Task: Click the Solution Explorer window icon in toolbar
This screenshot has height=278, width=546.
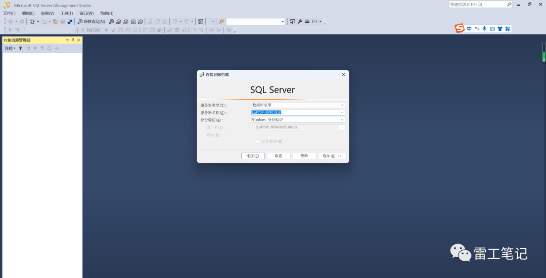Action: [x=293, y=22]
